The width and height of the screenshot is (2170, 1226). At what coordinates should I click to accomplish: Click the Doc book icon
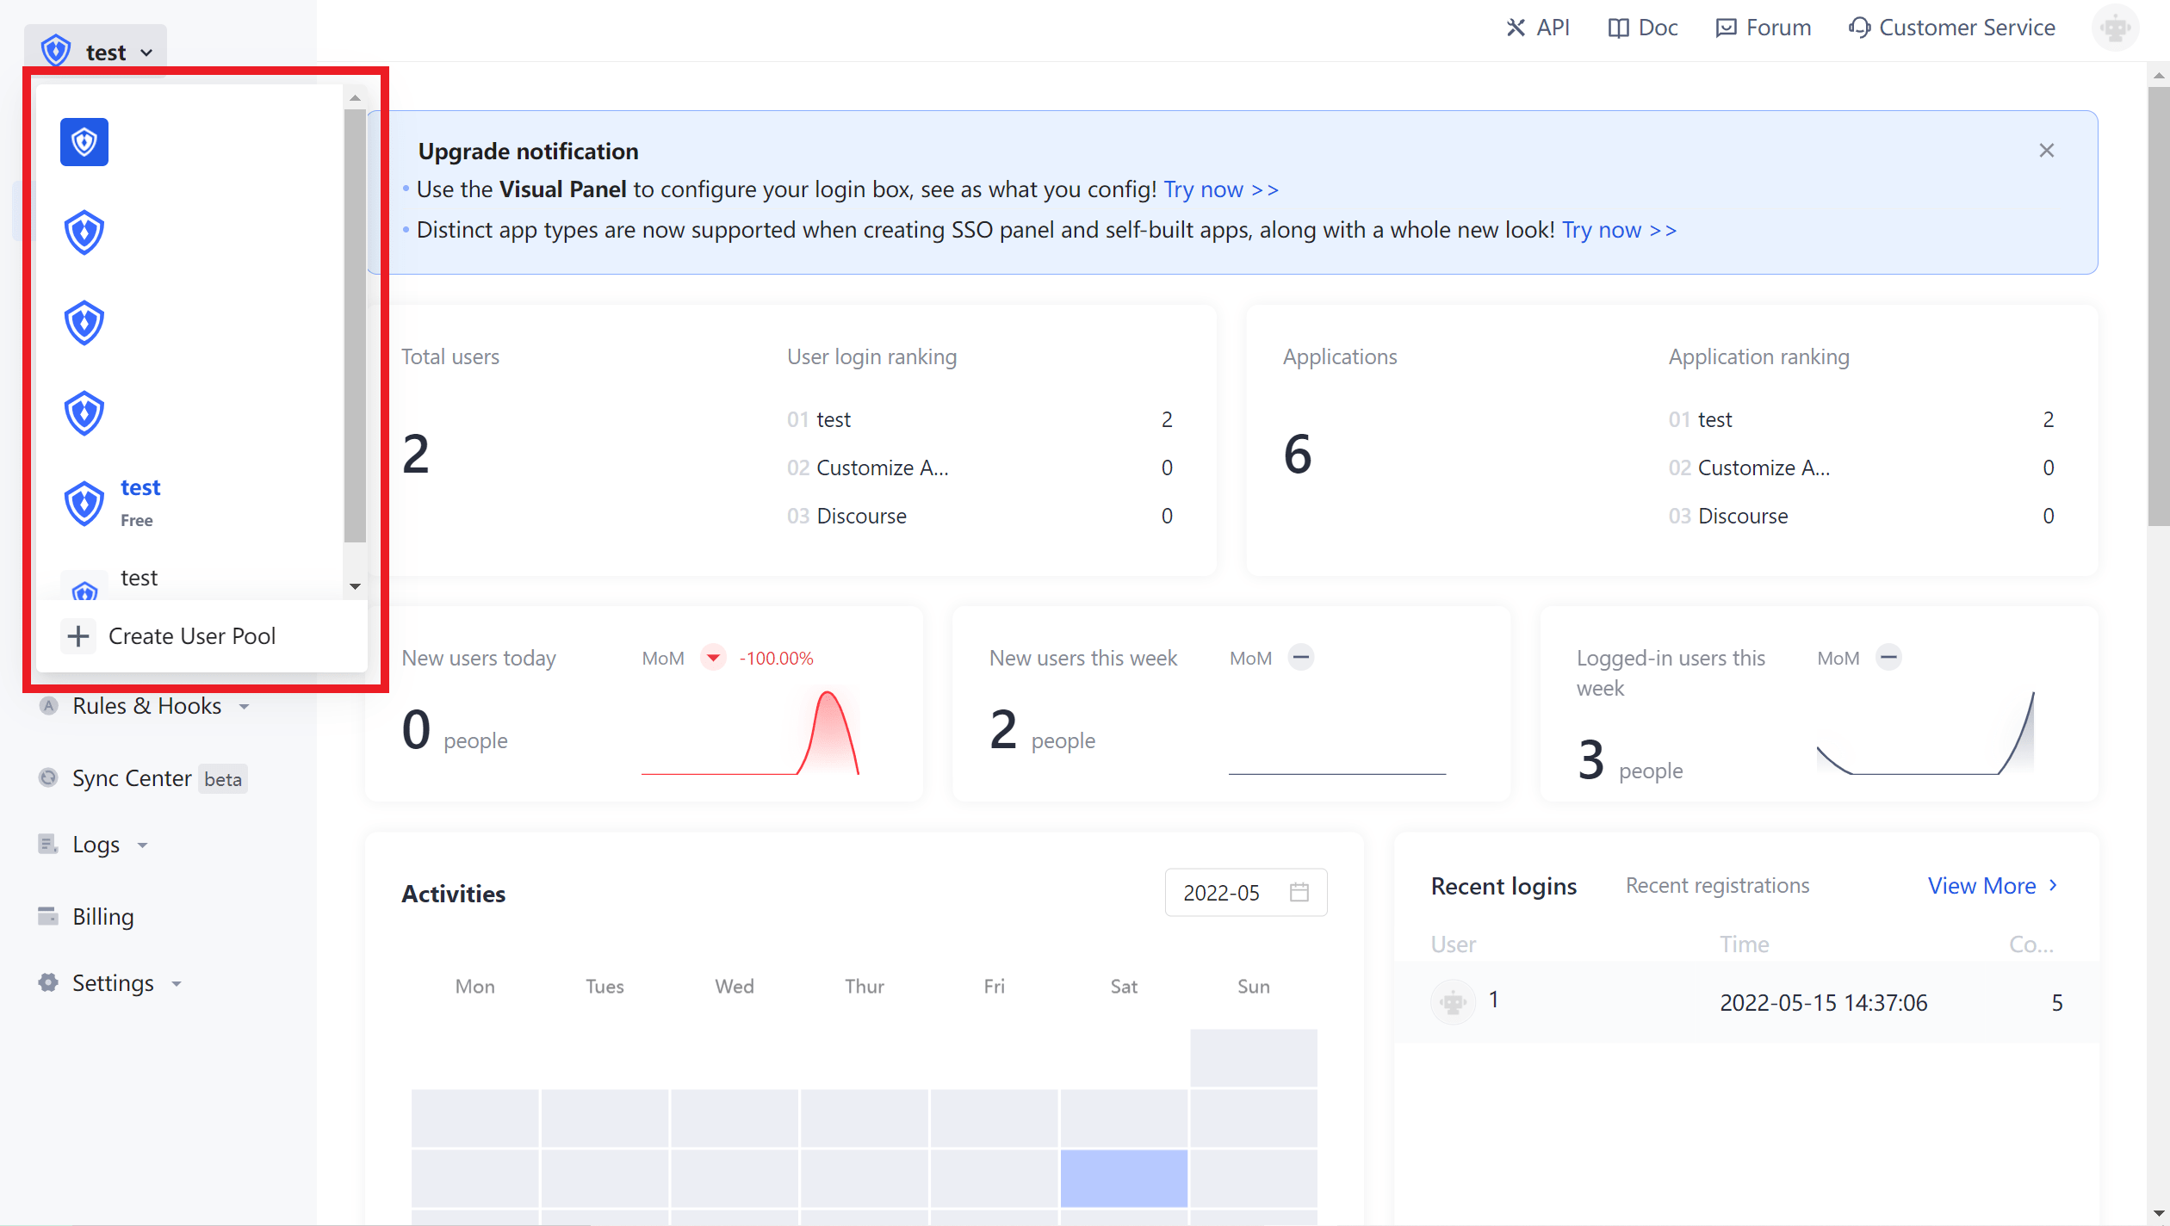click(1618, 28)
